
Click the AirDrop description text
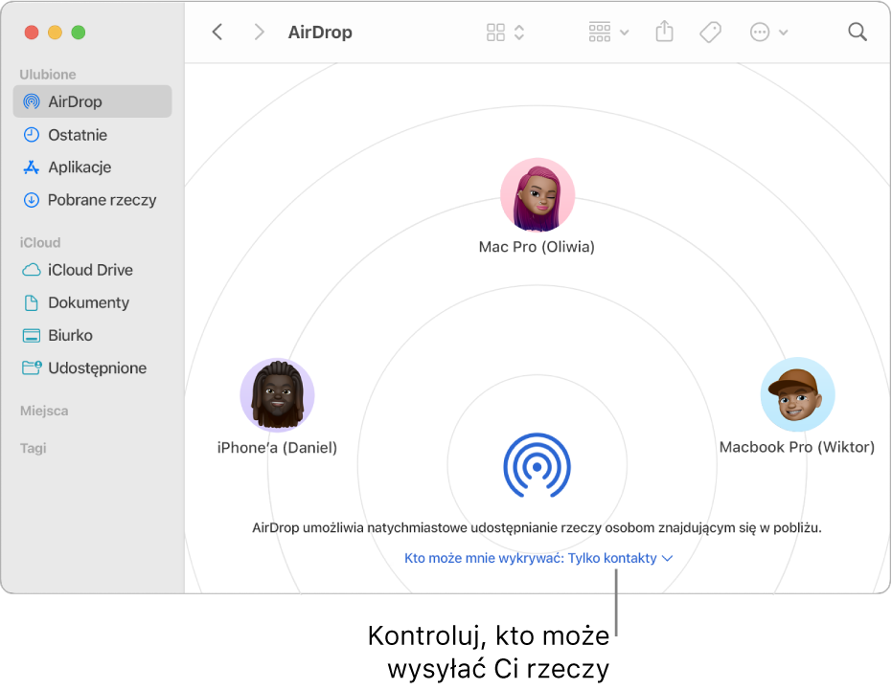[537, 528]
